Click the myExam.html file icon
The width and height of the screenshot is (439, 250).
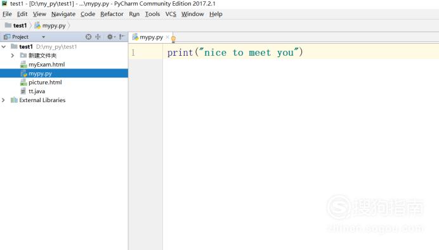tap(23, 64)
